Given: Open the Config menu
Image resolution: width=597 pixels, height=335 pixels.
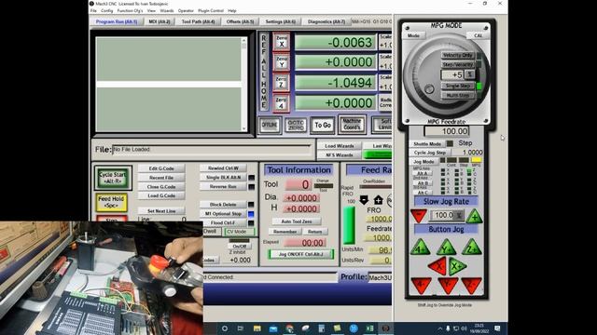Looking at the screenshot, I should tap(106, 10).
